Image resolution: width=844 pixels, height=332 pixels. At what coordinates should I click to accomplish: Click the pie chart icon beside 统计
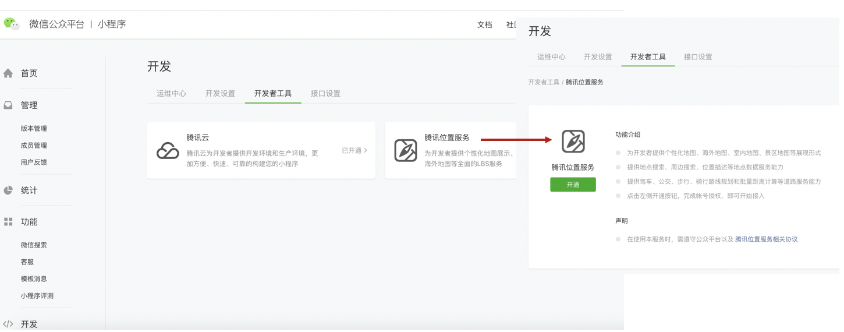point(8,190)
